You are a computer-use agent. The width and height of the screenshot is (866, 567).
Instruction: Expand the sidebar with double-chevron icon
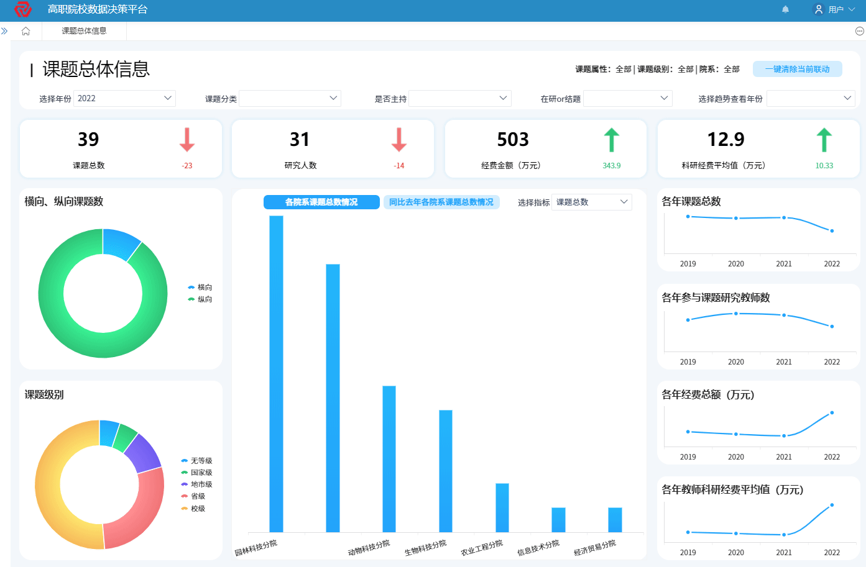[4, 31]
